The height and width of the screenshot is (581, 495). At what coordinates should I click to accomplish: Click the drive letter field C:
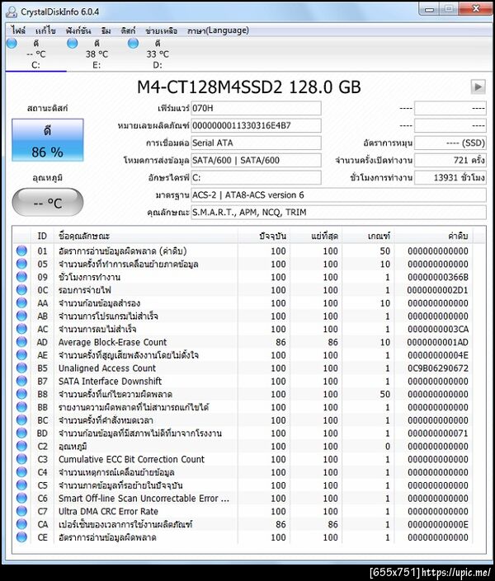256,178
